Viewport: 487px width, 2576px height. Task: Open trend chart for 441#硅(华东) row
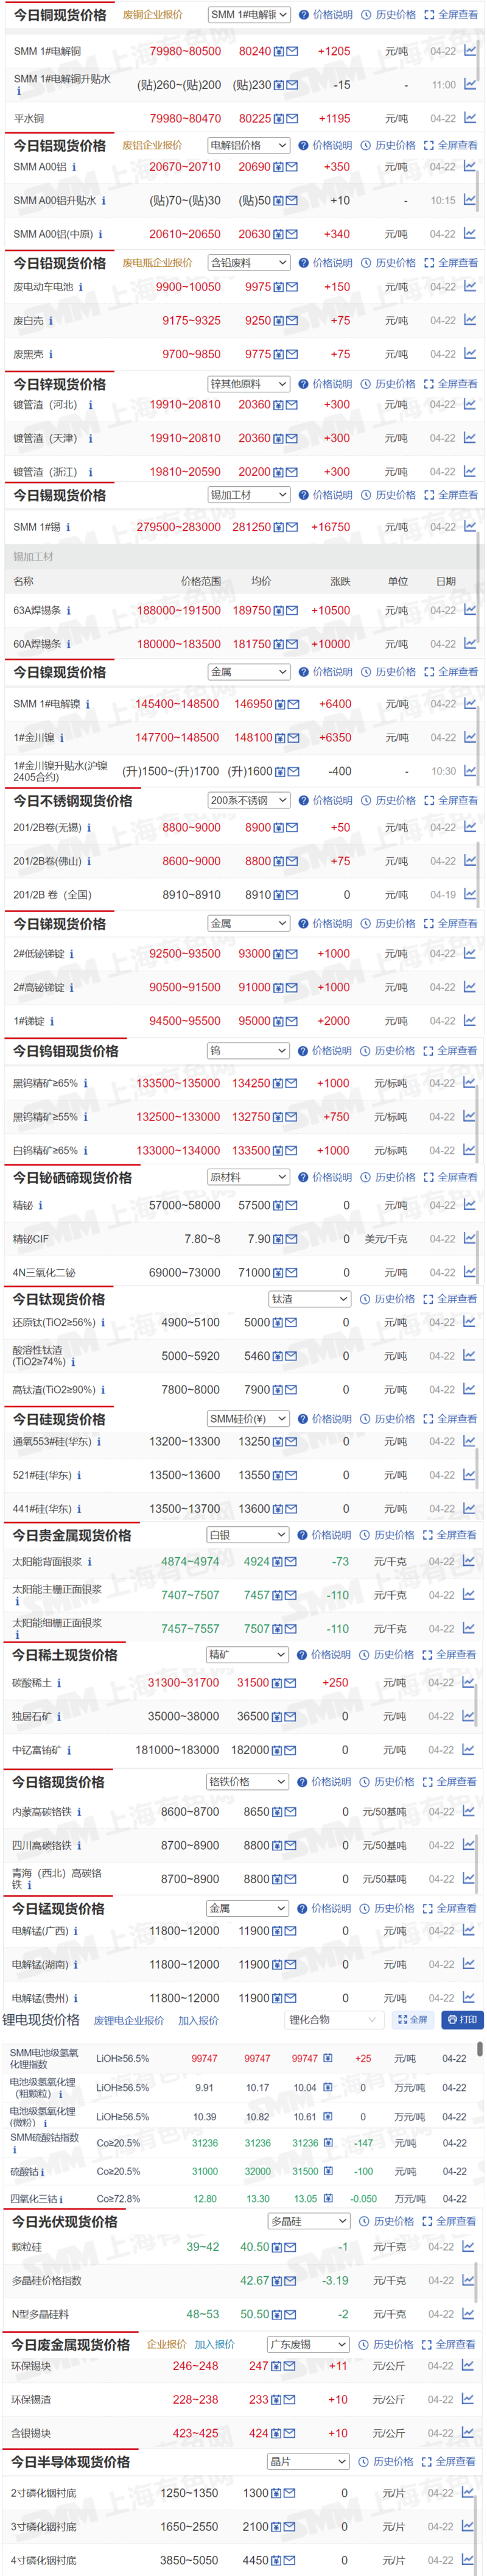[469, 1508]
